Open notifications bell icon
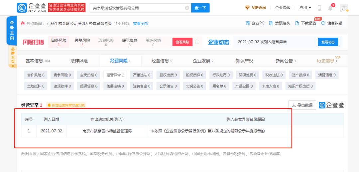Screen dimensions: 359x172 (x=330, y=8)
